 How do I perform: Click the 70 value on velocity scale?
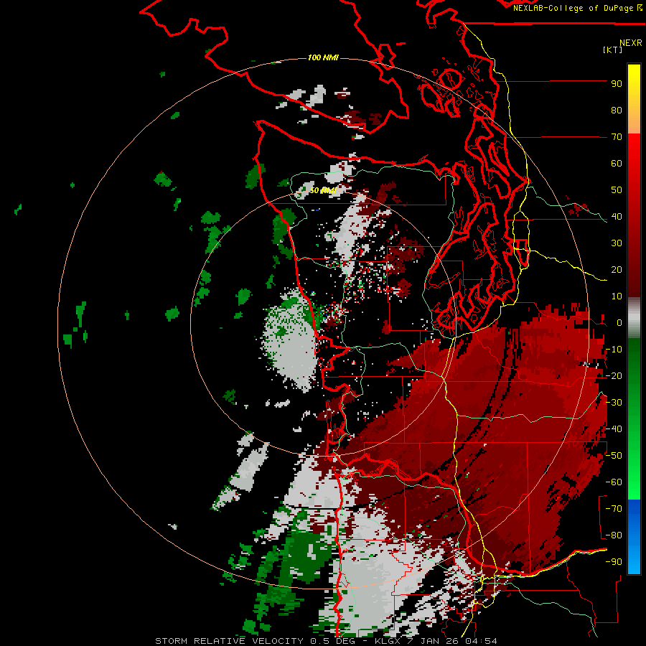[617, 137]
